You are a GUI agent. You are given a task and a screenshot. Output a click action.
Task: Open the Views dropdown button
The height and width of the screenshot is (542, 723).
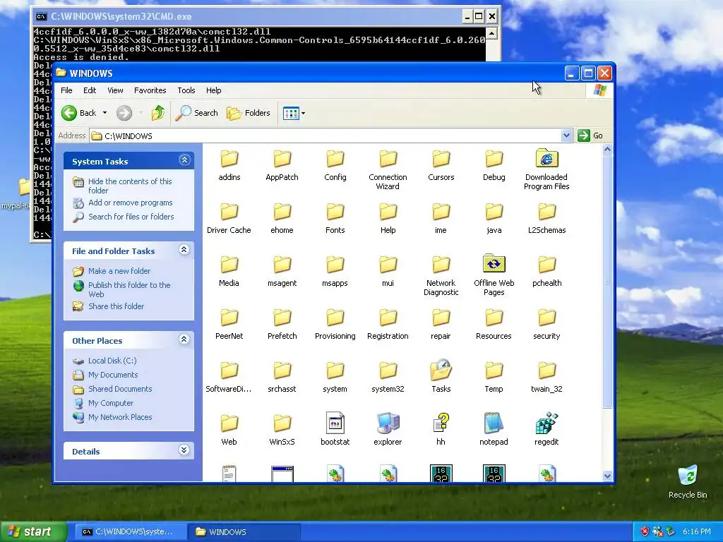point(294,113)
